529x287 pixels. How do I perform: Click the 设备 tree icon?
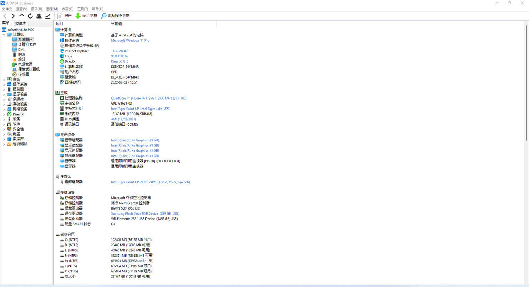pos(9,119)
